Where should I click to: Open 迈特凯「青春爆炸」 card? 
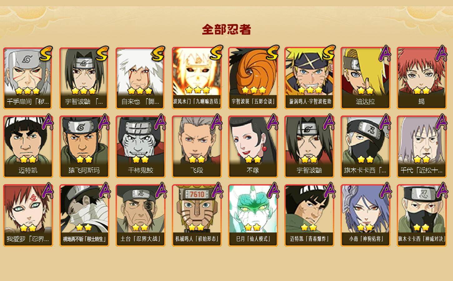coord(309,215)
